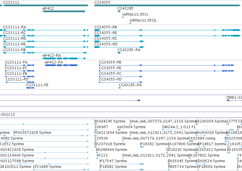Click the eIF4G2-PA coding region block
The image size is (242, 171).
(x=61, y=65)
